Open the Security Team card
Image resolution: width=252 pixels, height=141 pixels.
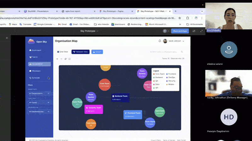click(94, 109)
